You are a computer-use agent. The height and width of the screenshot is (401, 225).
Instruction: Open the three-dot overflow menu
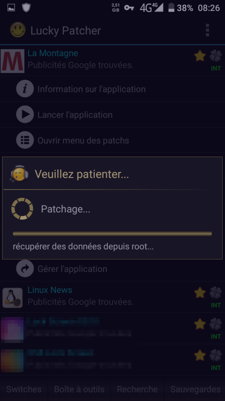207,30
